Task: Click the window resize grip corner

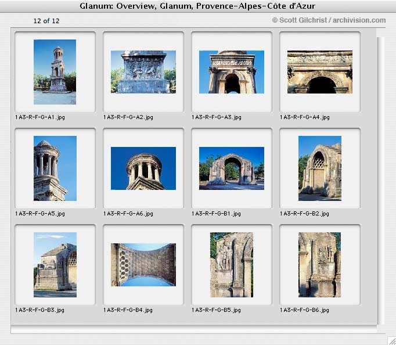Action: tap(391, 341)
